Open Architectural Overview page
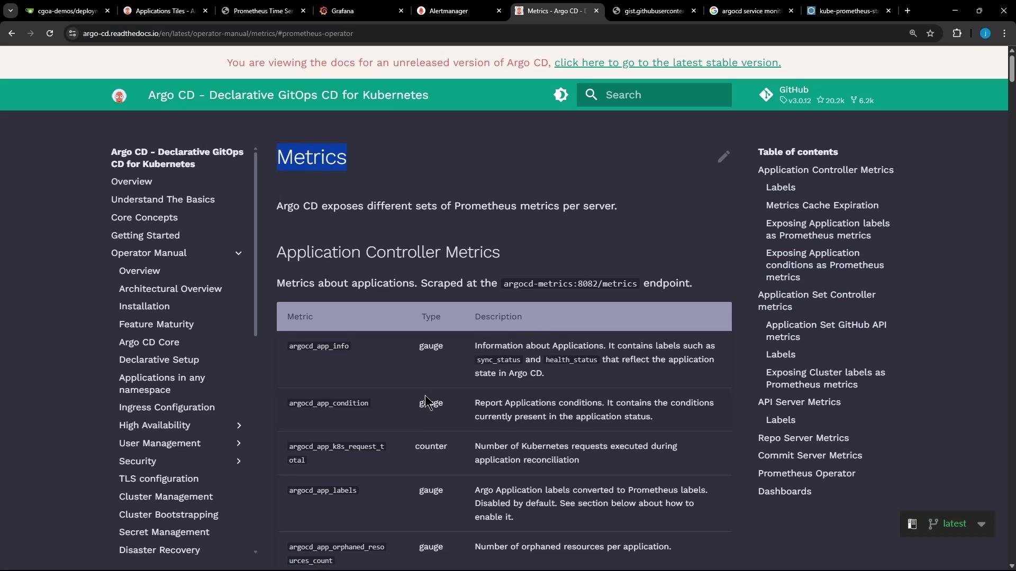Screen dimensions: 1016x571 pyautogui.click(x=170, y=289)
